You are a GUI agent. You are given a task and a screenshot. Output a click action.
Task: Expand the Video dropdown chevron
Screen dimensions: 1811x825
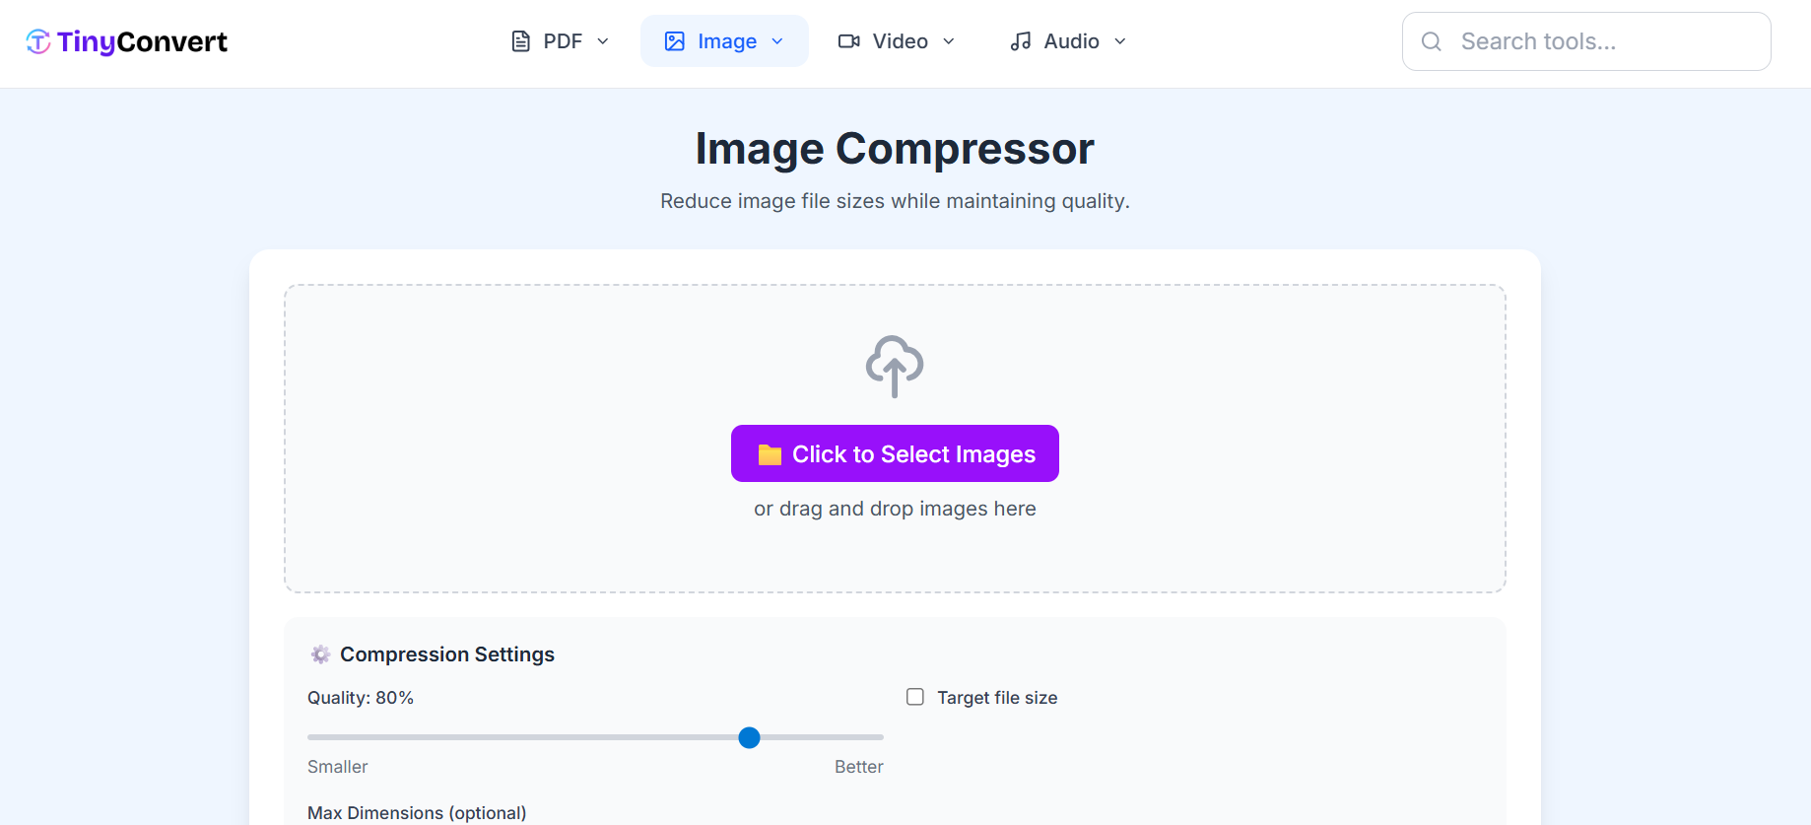[949, 41]
